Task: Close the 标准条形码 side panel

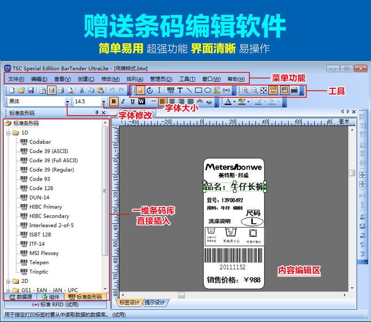Action: [x=103, y=113]
